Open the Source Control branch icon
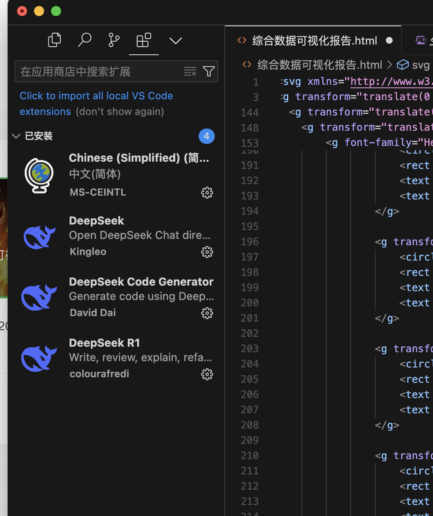Image resolution: width=433 pixels, height=516 pixels. [114, 40]
